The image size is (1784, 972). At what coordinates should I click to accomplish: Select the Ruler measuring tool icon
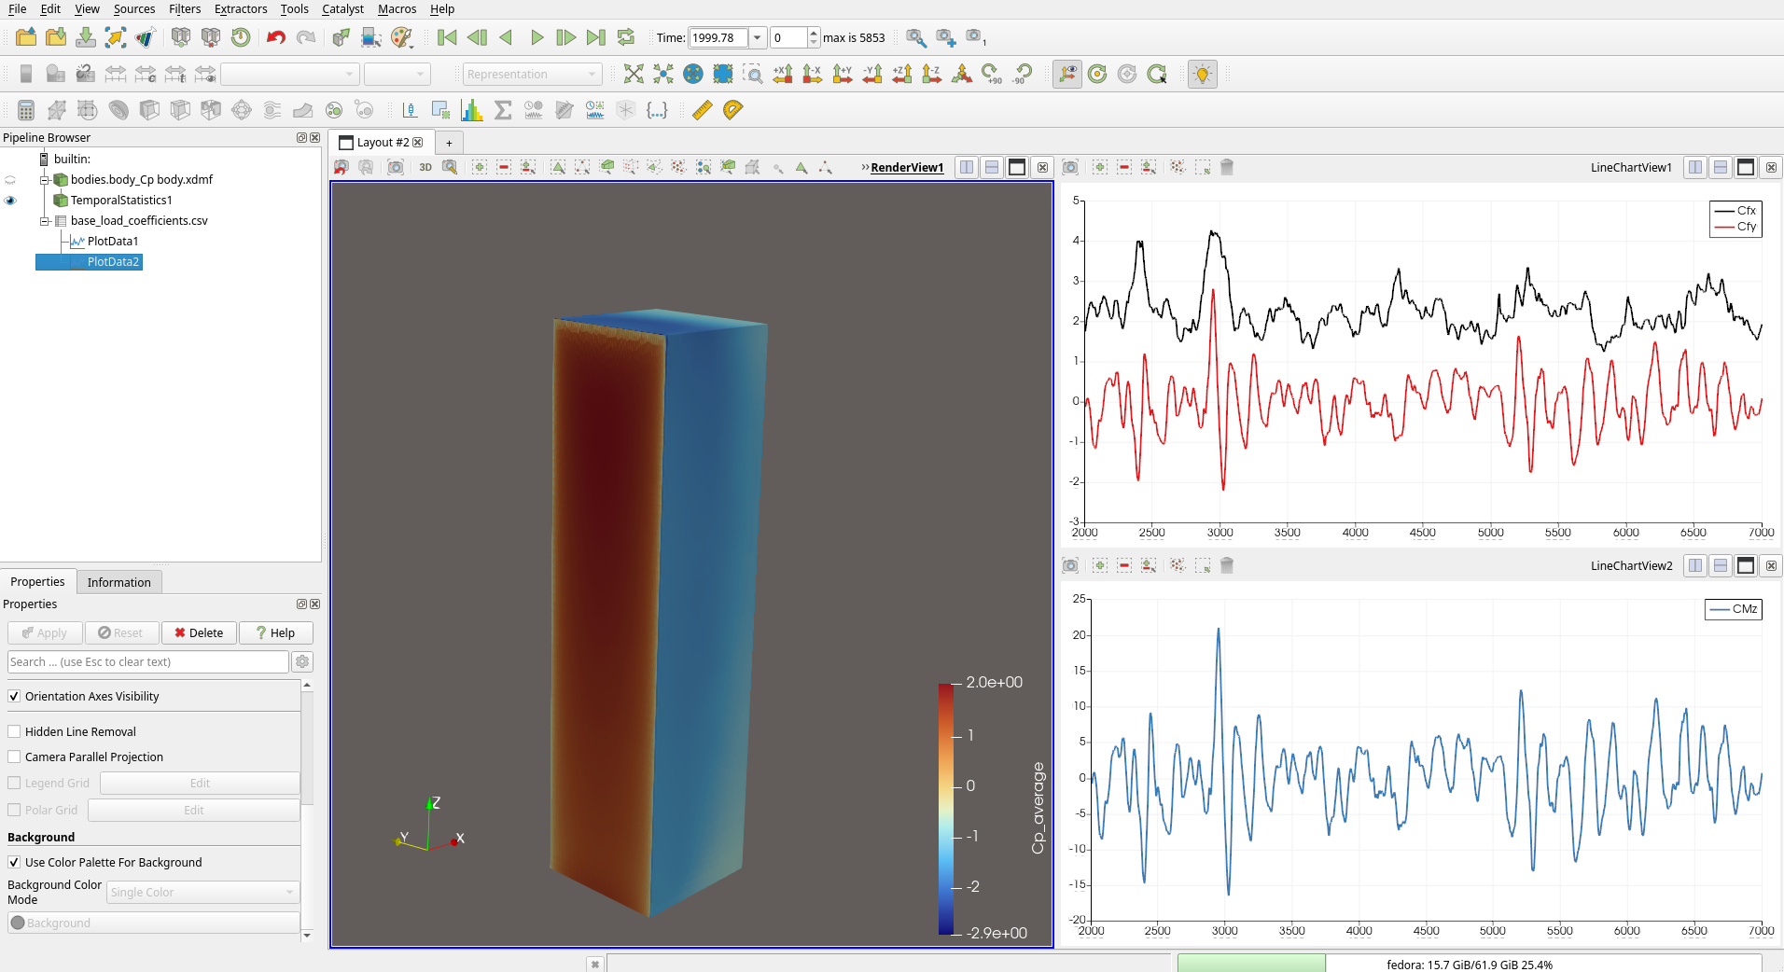click(703, 110)
